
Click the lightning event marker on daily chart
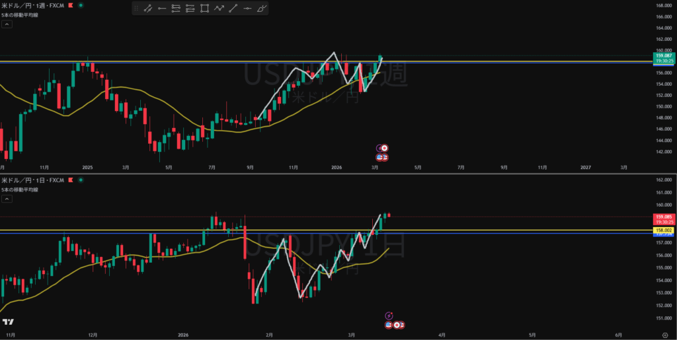[x=389, y=316]
